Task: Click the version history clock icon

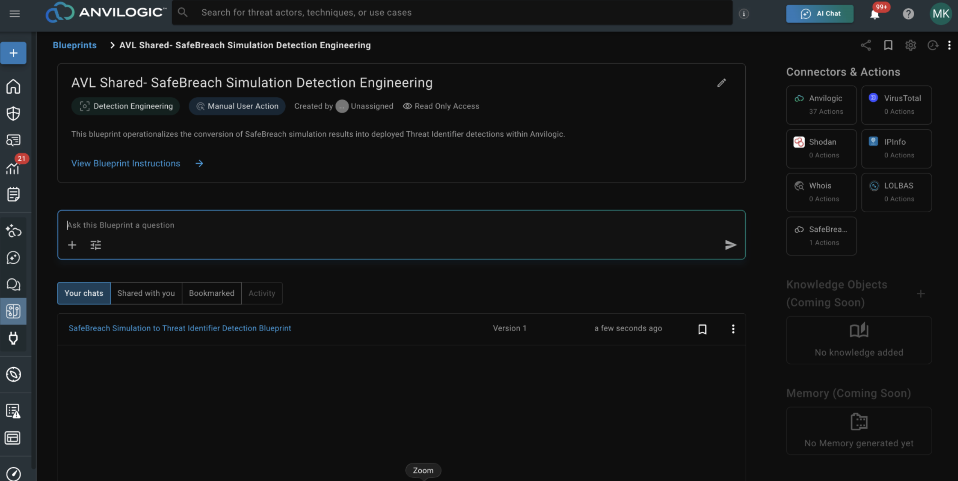Action: [x=932, y=45]
